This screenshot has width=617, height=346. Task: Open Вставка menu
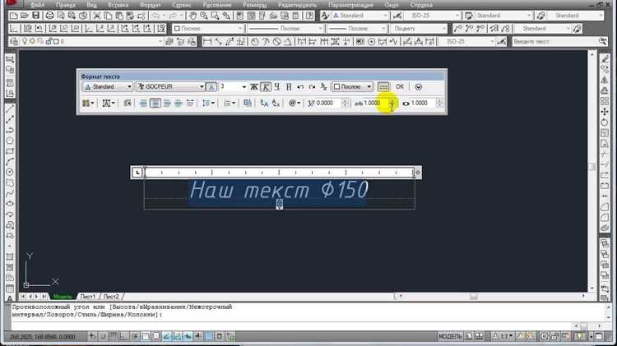tap(118, 5)
